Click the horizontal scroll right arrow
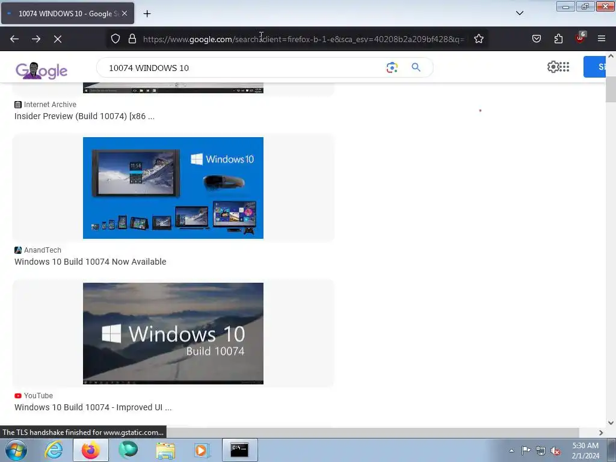616x462 pixels. coord(601,433)
